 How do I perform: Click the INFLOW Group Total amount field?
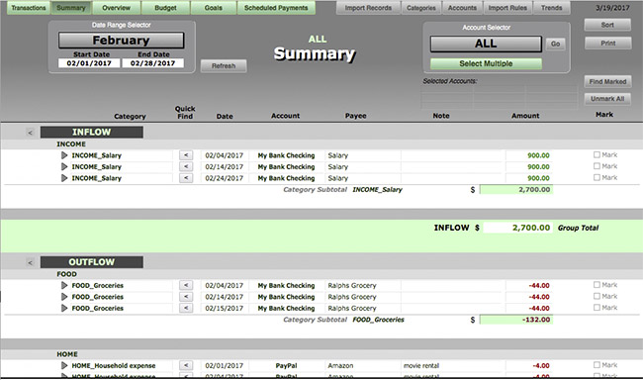(517, 228)
